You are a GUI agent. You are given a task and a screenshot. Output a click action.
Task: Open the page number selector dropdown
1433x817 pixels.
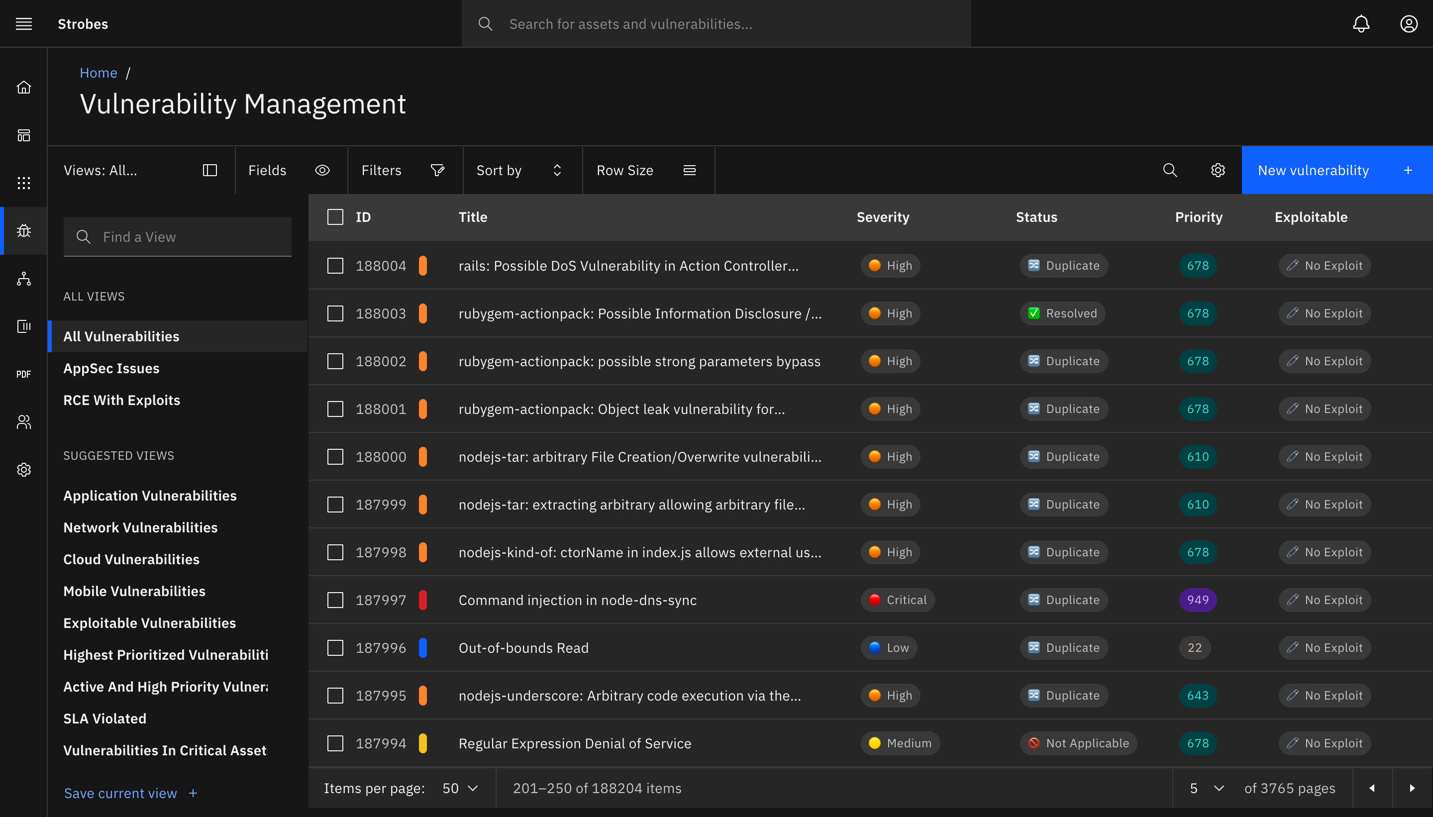1206,788
